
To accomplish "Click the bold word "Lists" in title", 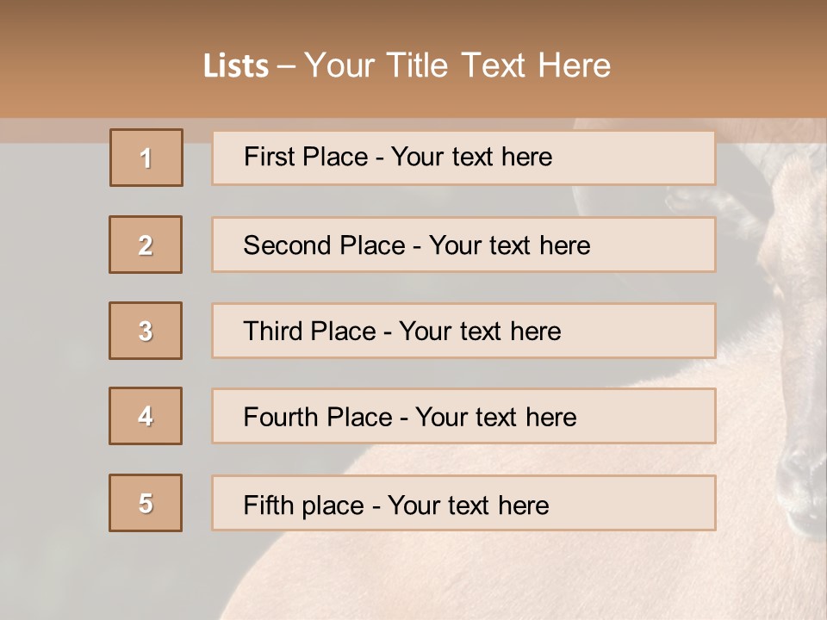I will coord(236,66).
